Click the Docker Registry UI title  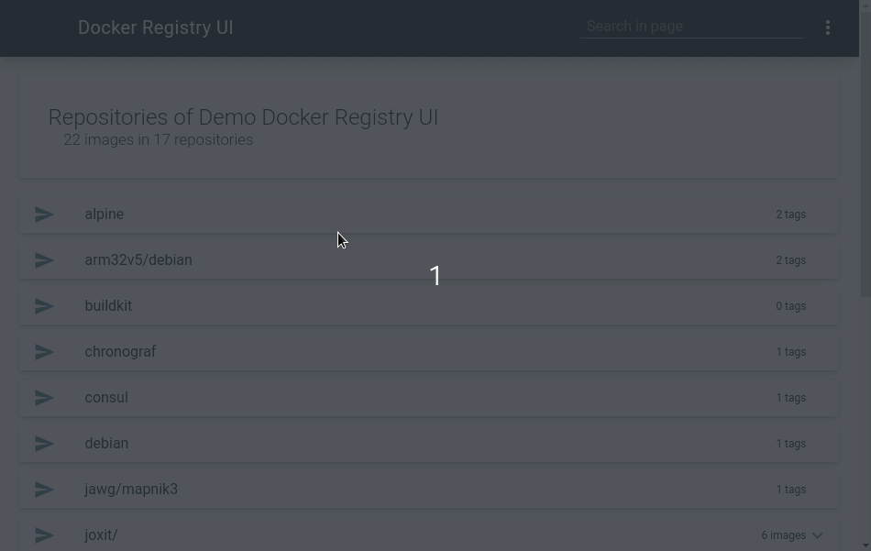point(156,28)
